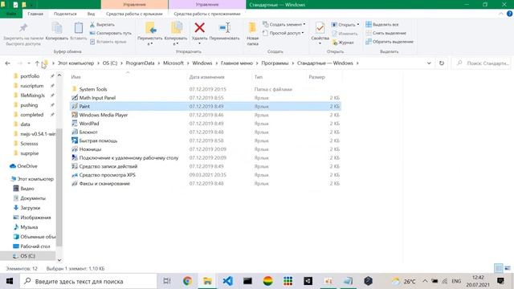Sort by Name (Имя) column header
This screenshot has width=514, height=289.
point(75,77)
